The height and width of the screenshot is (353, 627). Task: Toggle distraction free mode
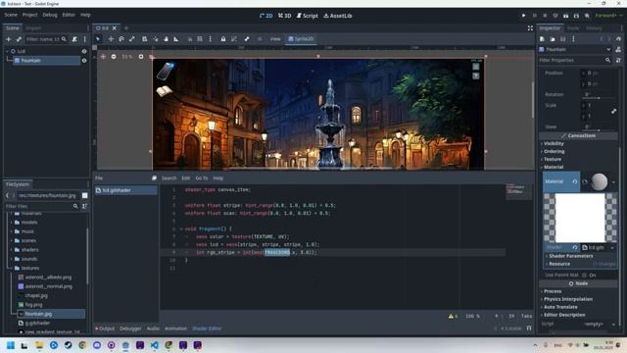click(530, 28)
